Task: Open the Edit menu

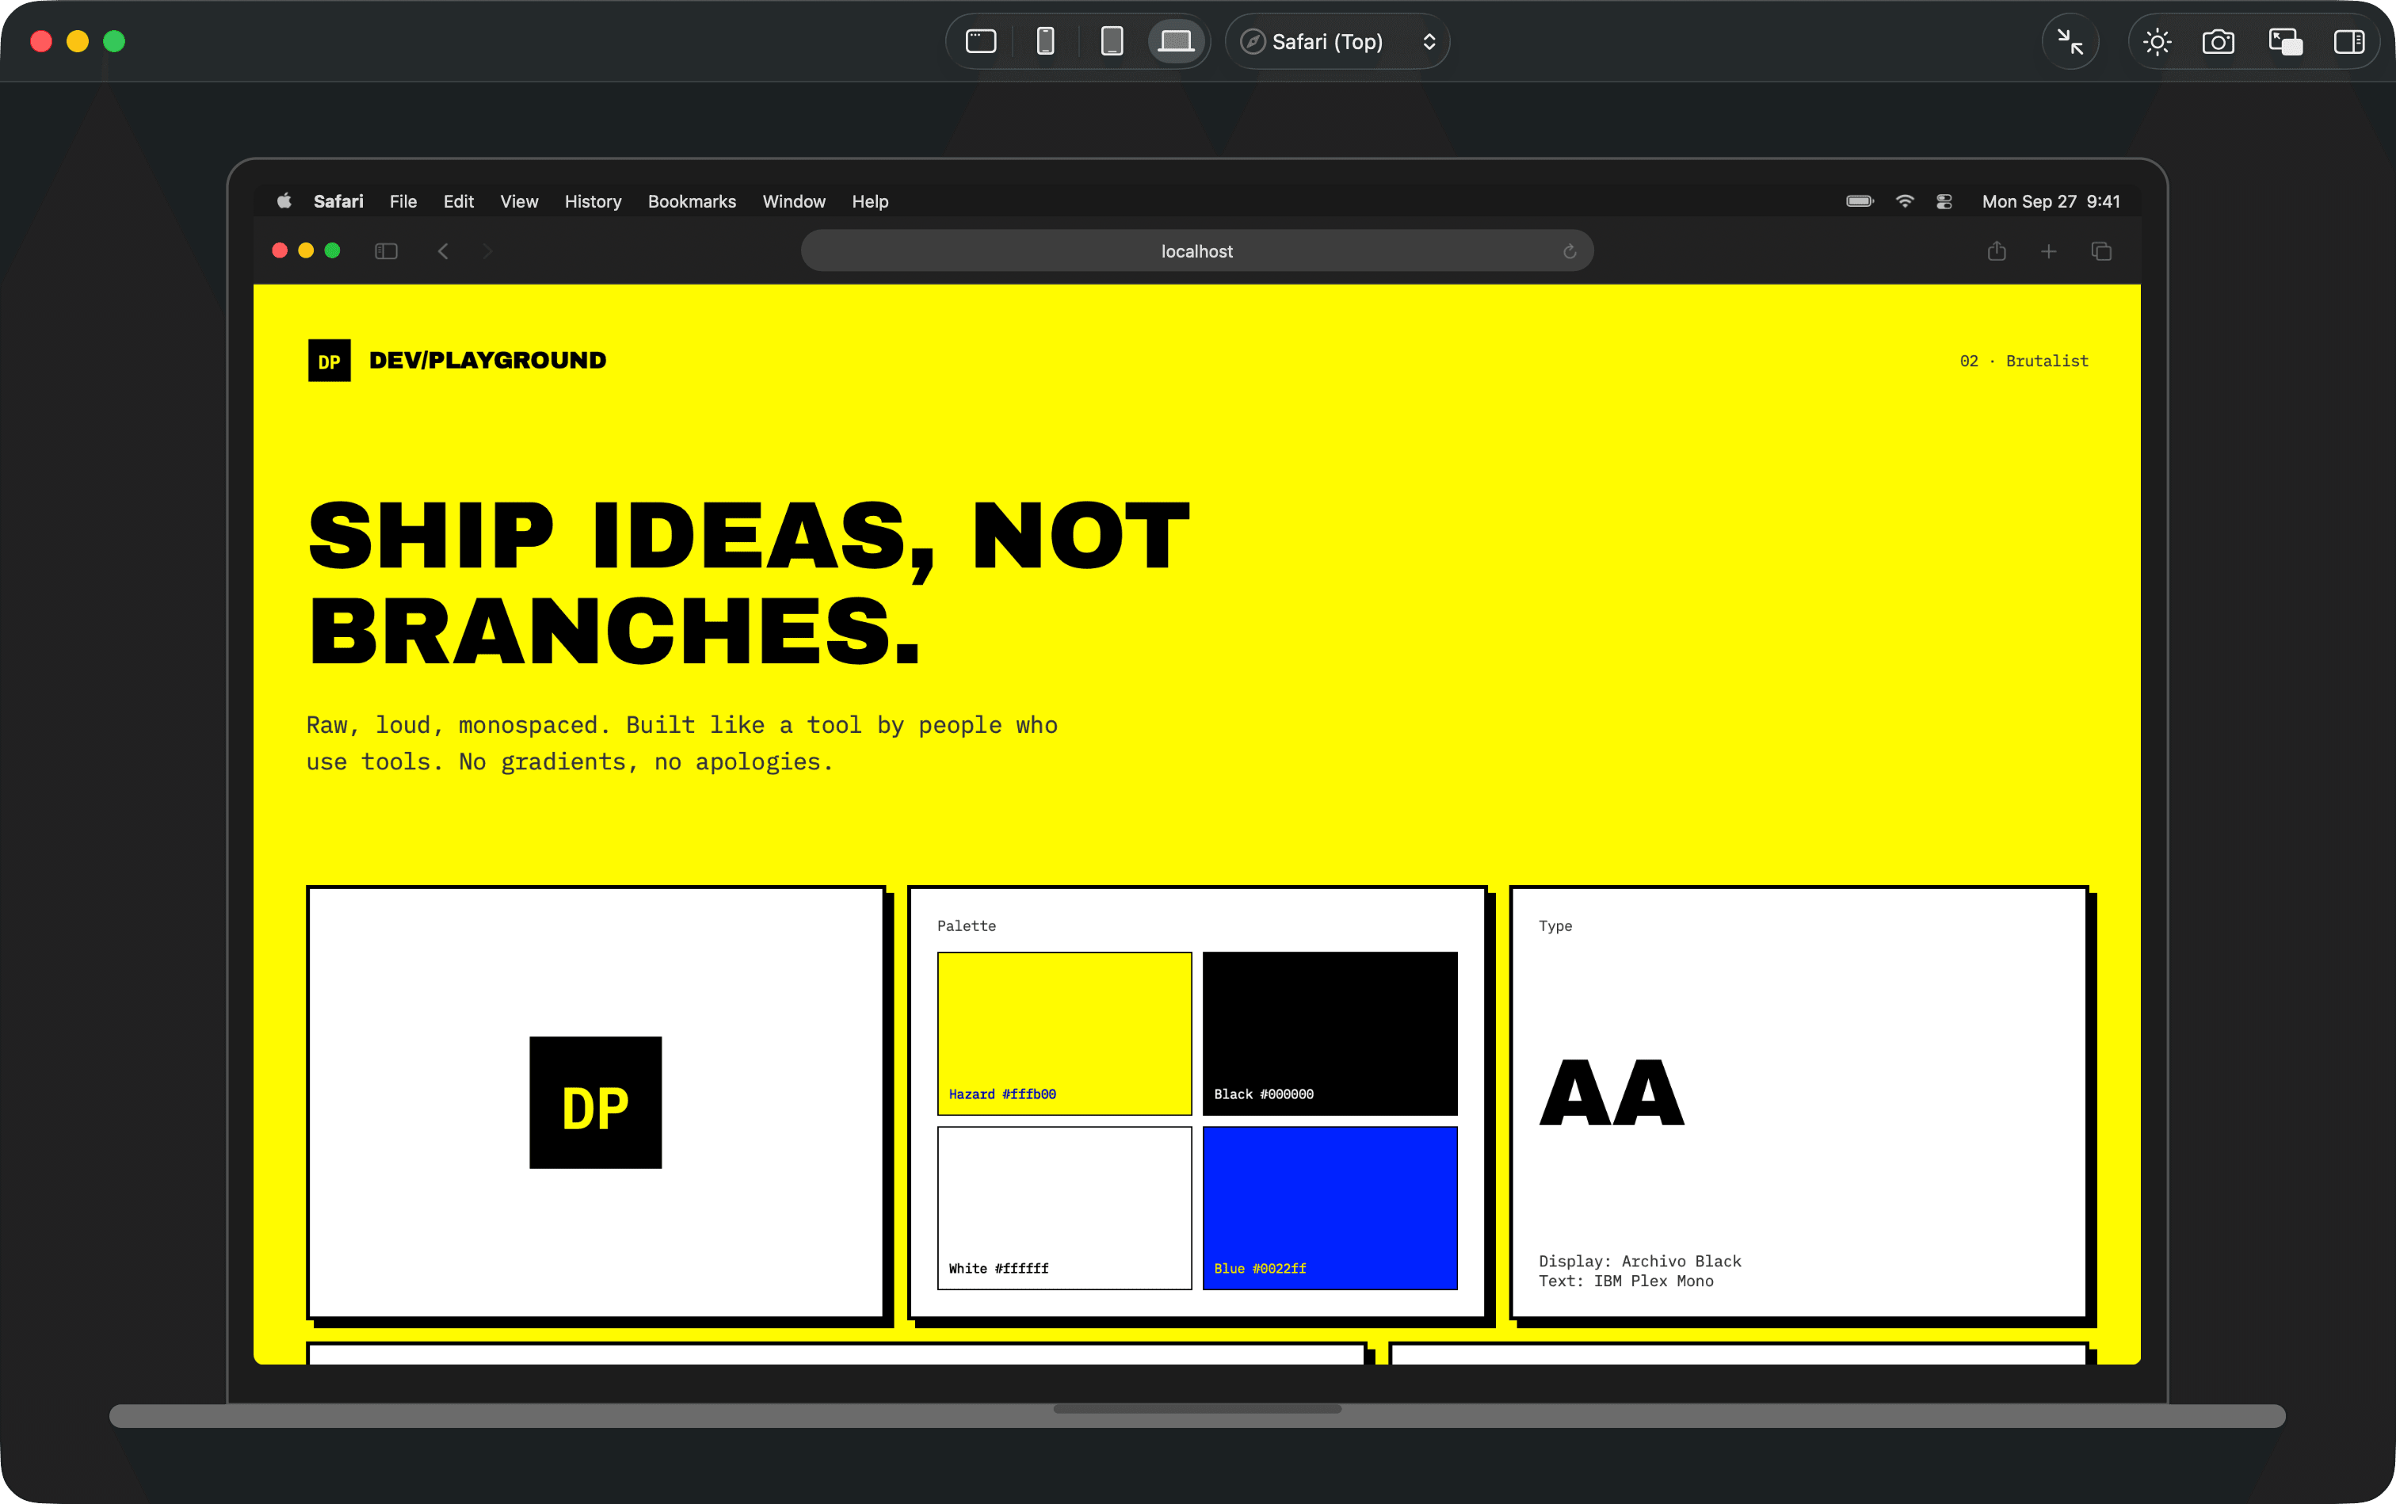Action: click(459, 201)
